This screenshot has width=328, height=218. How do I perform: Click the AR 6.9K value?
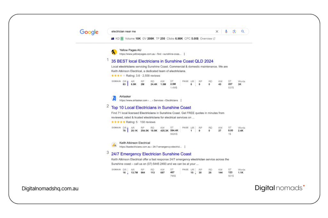point(134,84)
